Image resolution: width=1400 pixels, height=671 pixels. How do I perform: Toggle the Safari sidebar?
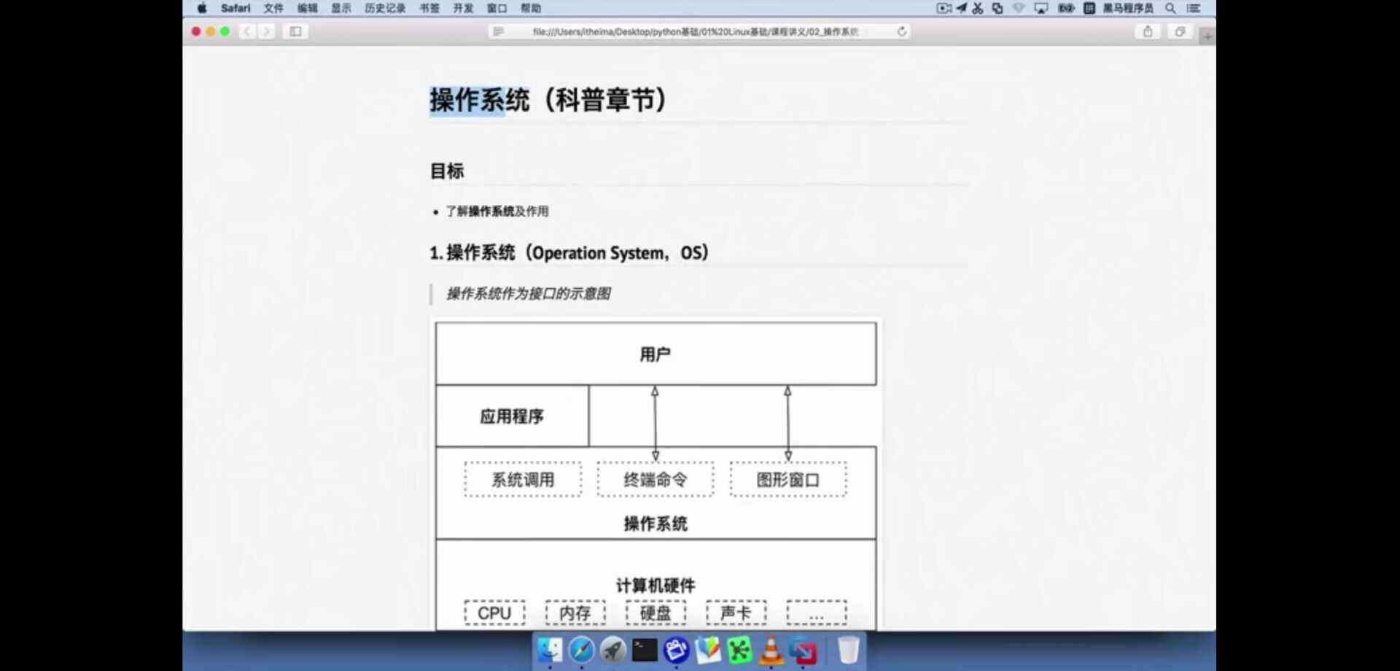point(295,32)
